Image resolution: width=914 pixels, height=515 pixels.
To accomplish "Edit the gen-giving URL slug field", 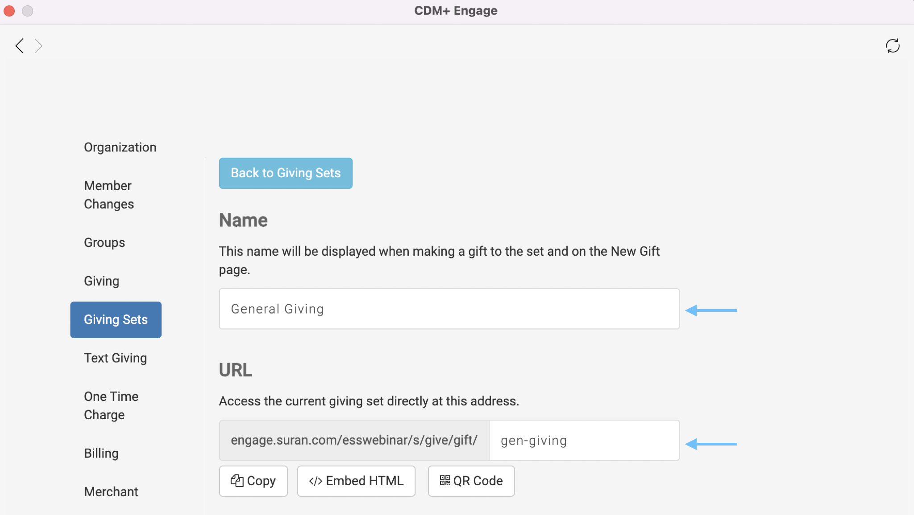I will pyautogui.click(x=584, y=441).
